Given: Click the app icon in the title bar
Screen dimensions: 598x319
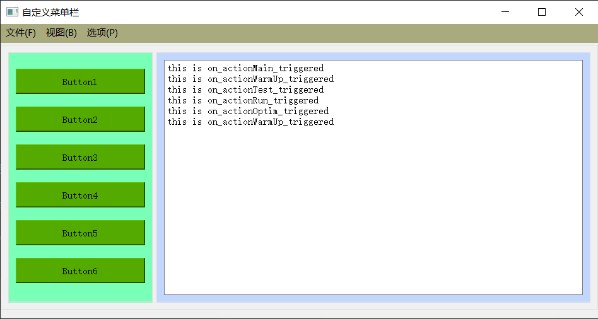Looking at the screenshot, I should (12, 12).
